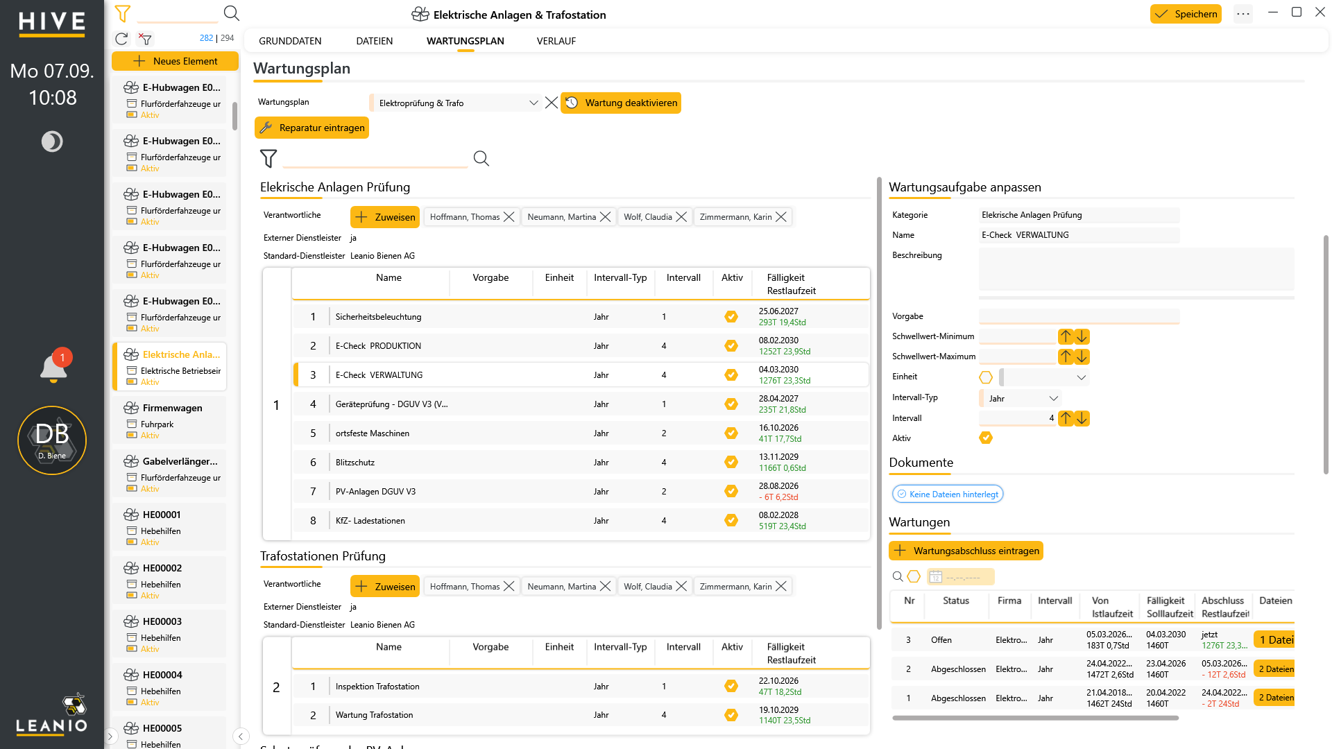Open the Intervall-Typ Jahr dropdown
The height and width of the screenshot is (749, 1332).
pos(1020,399)
